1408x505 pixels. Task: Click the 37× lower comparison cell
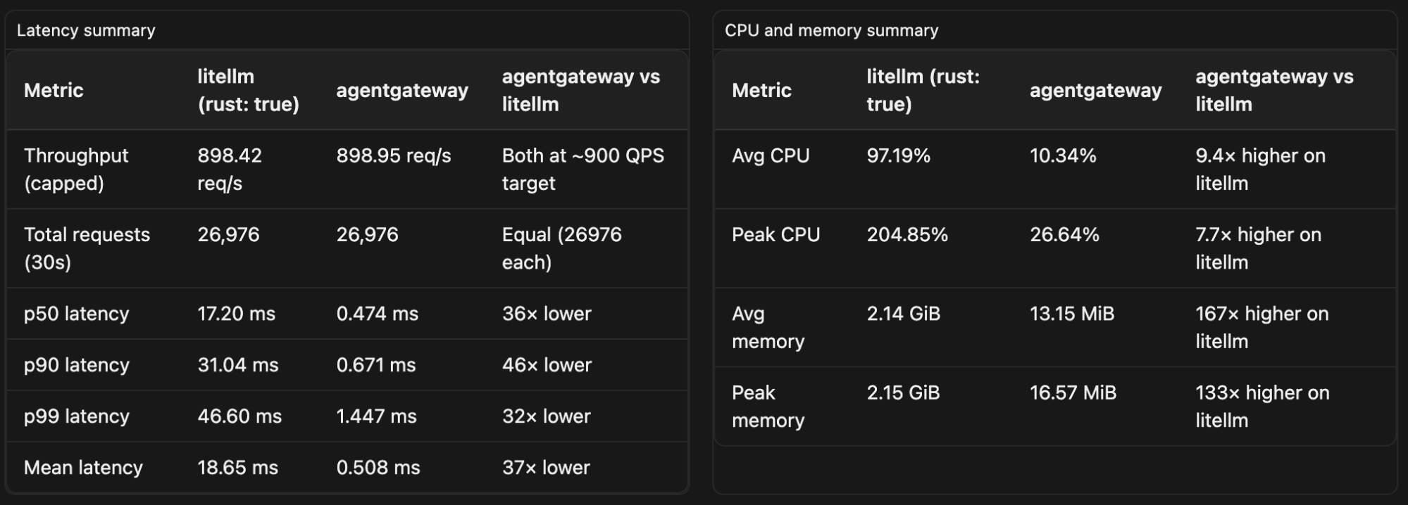546,468
